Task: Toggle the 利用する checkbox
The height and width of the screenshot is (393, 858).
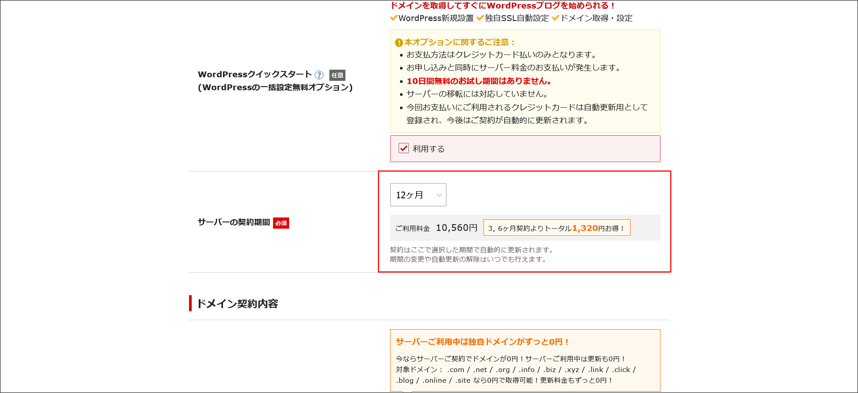Action: (x=404, y=148)
